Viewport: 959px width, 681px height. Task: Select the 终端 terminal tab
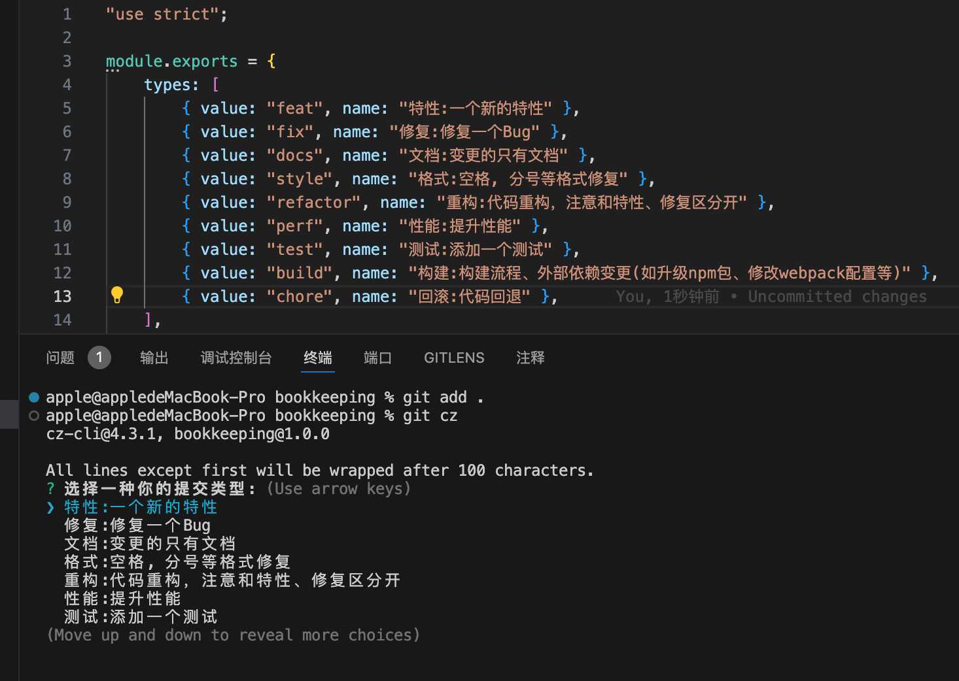tap(318, 357)
